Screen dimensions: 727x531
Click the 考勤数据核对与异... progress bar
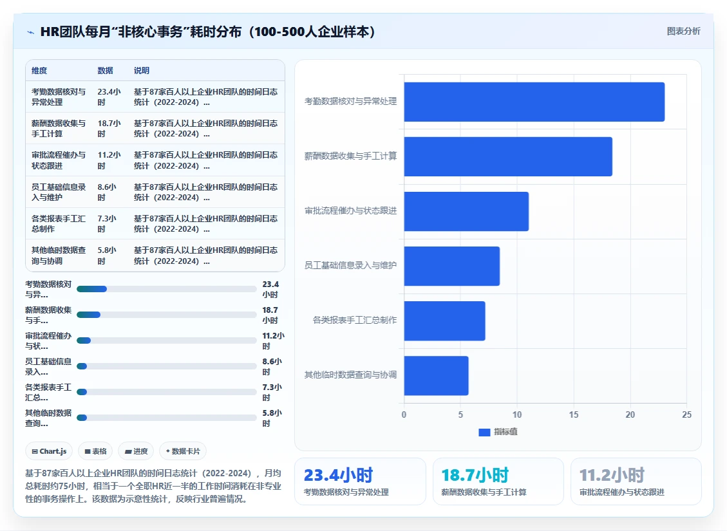click(166, 289)
